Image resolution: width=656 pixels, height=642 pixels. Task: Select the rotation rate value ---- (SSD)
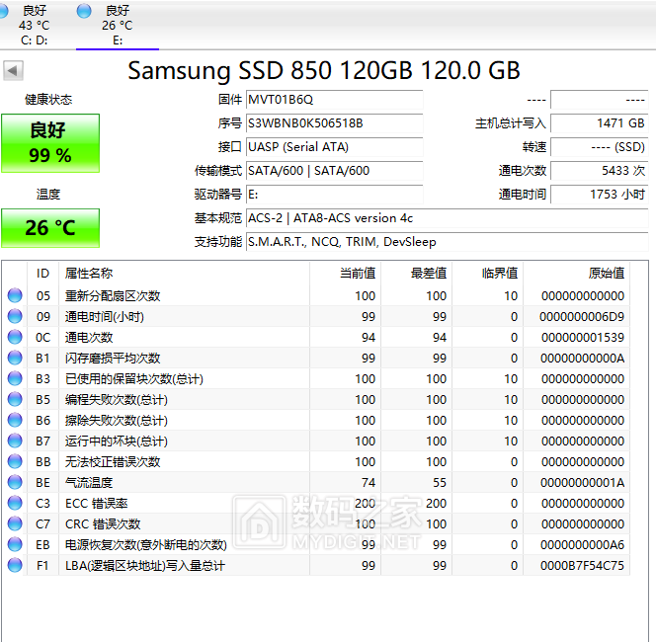click(599, 147)
